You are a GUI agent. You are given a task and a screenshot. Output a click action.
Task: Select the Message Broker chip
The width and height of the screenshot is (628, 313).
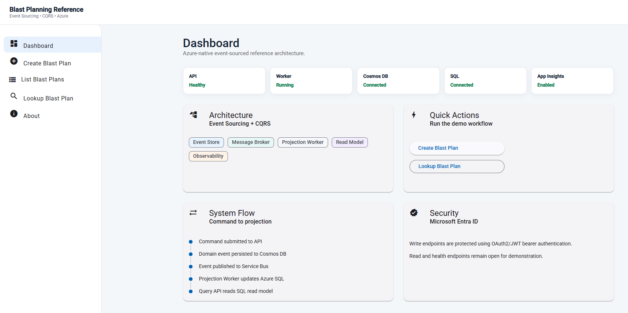[251, 142]
